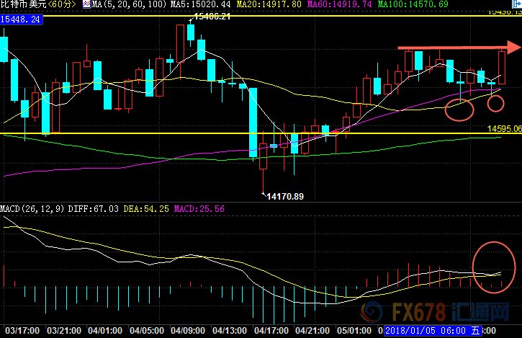This screenshot has height=338, width=522.
Task: Click the 14595.06 horizontal line label
Action: 504,129
